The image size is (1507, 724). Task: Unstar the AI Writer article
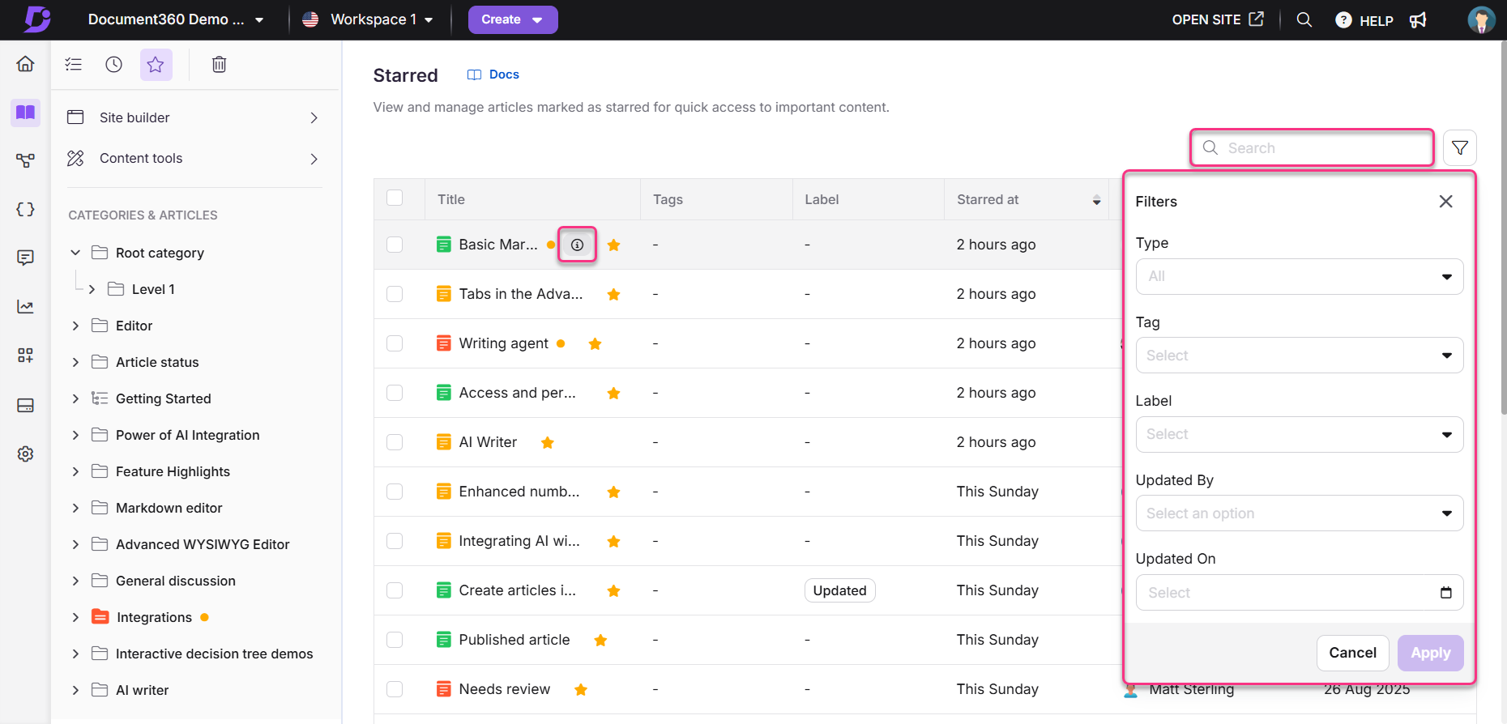point(548,442)
